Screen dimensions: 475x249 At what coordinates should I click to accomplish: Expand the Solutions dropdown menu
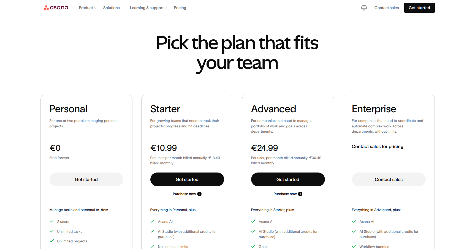[x=113, y=8]
